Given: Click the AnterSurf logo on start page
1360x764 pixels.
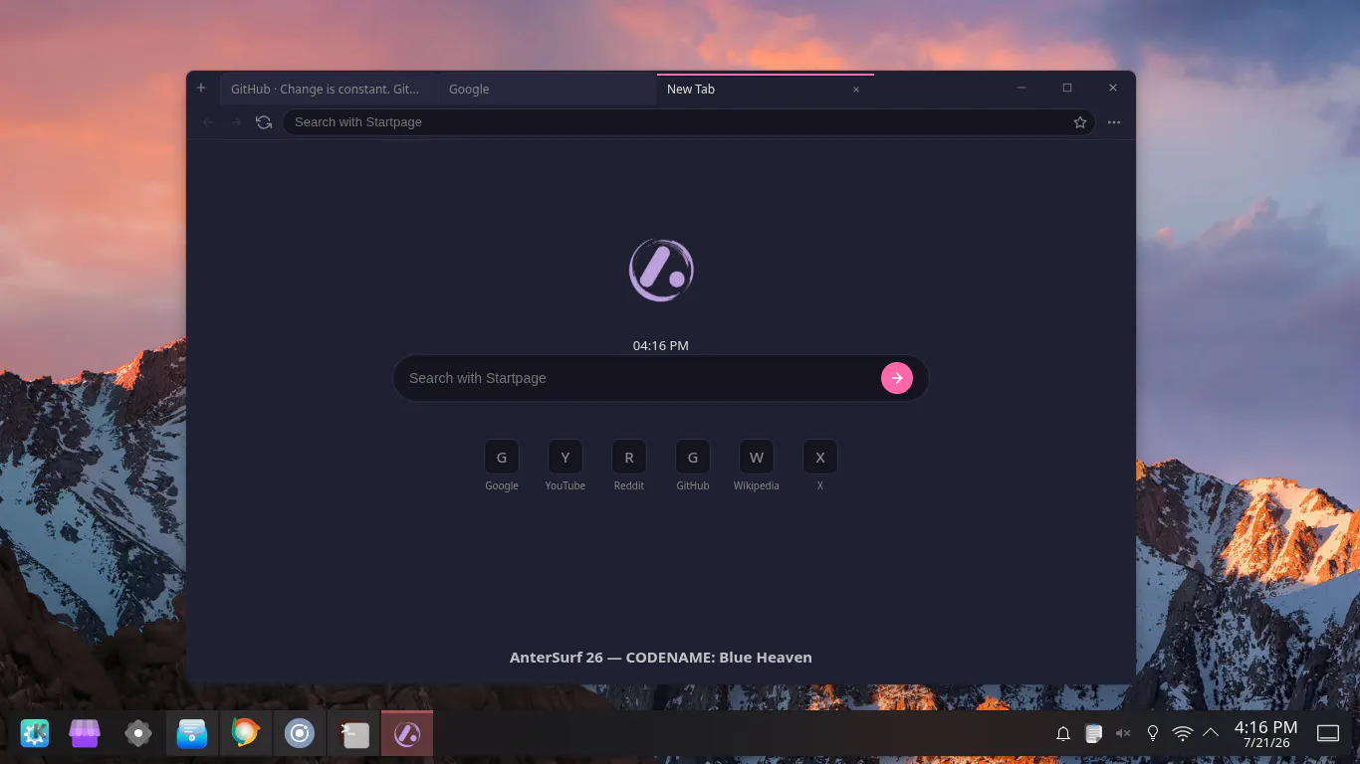Looking at the screenshot, I should coord(661,270).
